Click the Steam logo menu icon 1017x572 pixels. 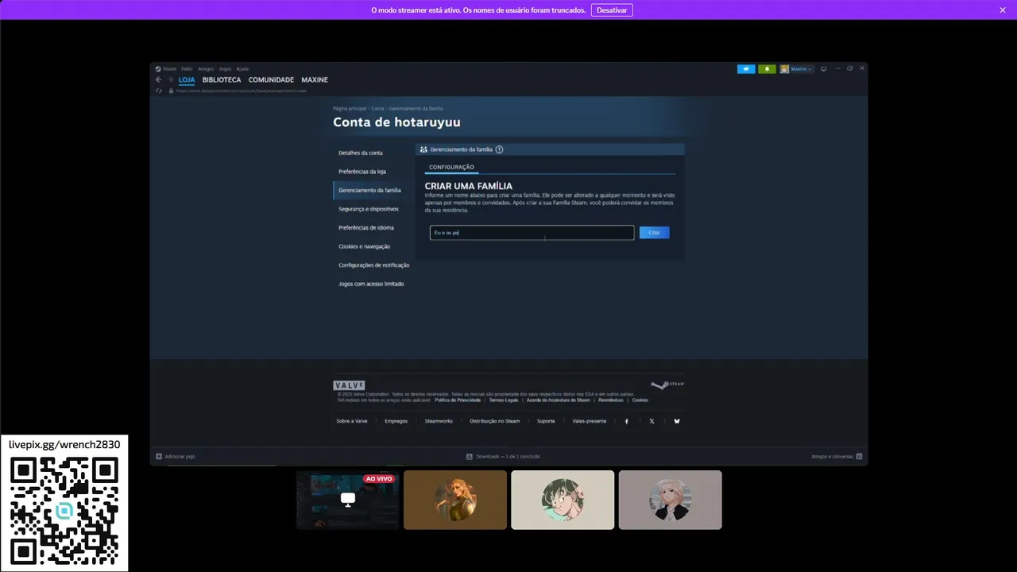pyautogui.click(x=158, y=69)
